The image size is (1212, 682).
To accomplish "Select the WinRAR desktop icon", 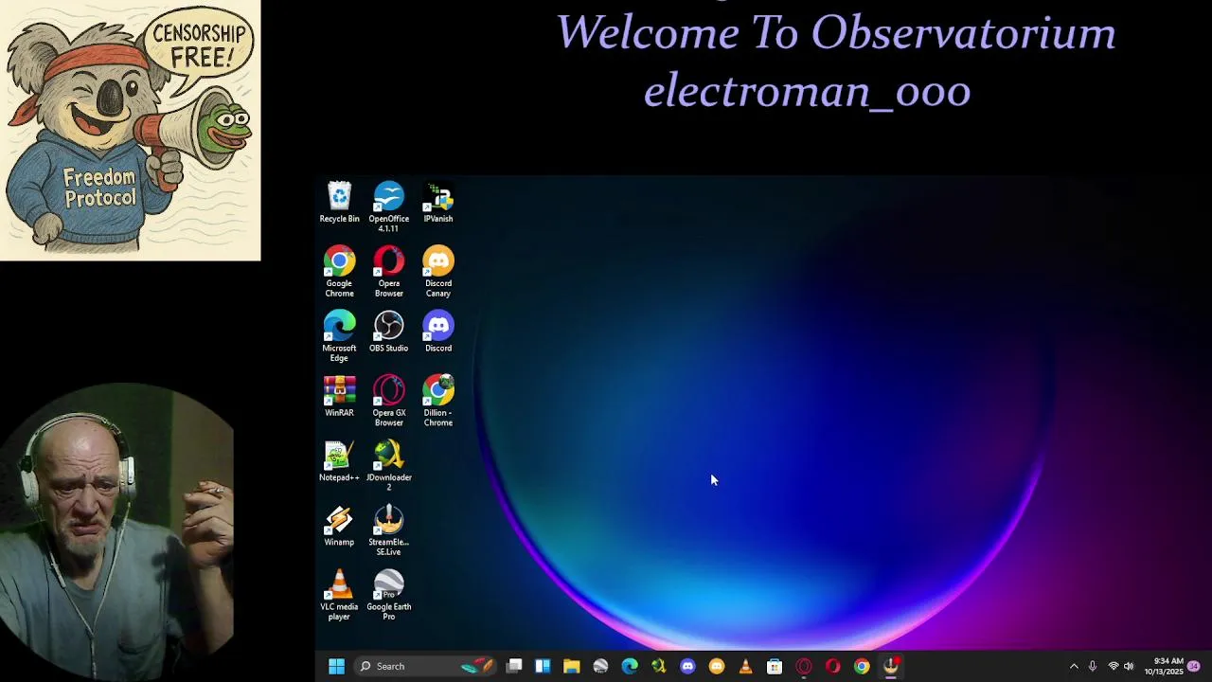I will (339, 397).
